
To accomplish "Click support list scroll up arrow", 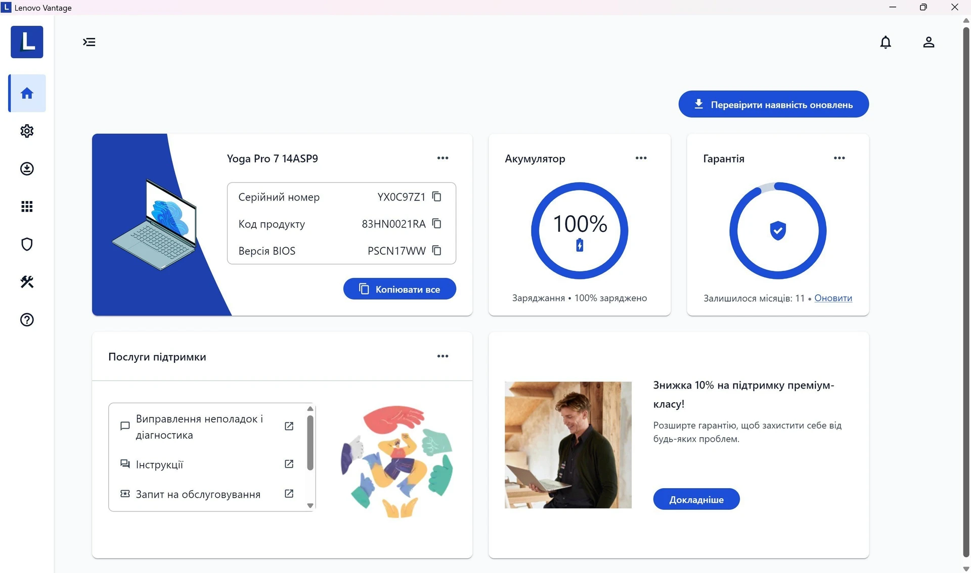I will (311, 409).
